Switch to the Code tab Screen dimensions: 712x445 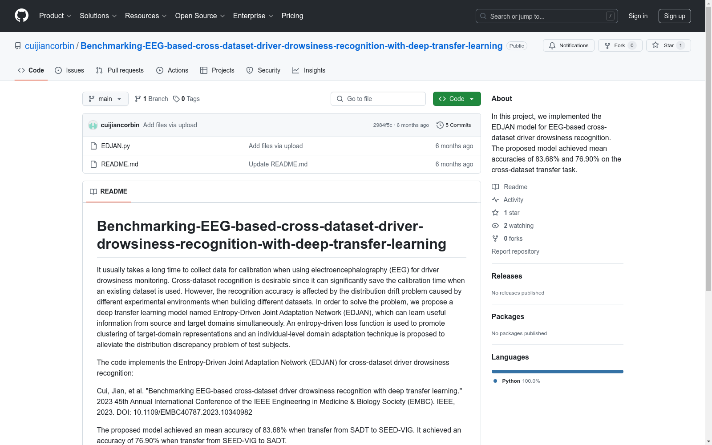point(31,70)
